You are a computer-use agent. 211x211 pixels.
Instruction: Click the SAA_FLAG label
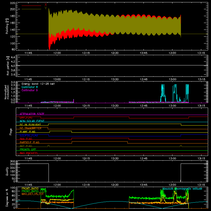(26, 139)
